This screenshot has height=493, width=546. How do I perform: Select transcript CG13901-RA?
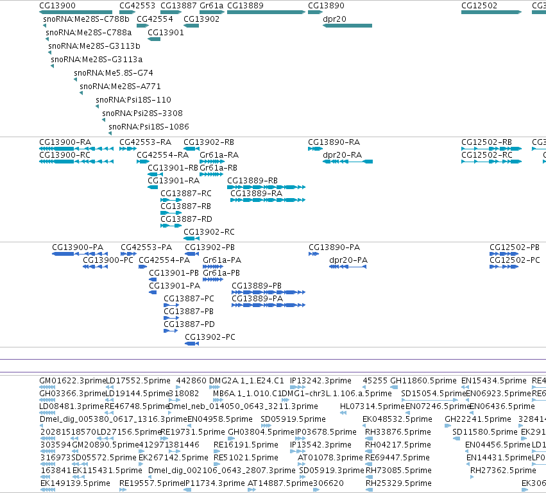point(153,187)
